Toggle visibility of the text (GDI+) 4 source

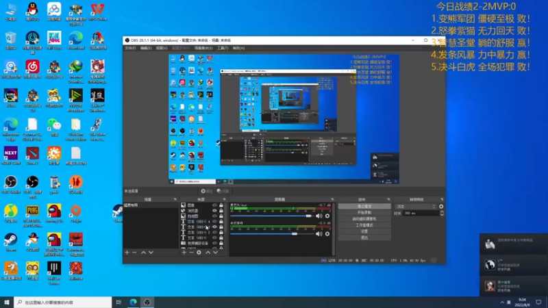pos(214,221)
